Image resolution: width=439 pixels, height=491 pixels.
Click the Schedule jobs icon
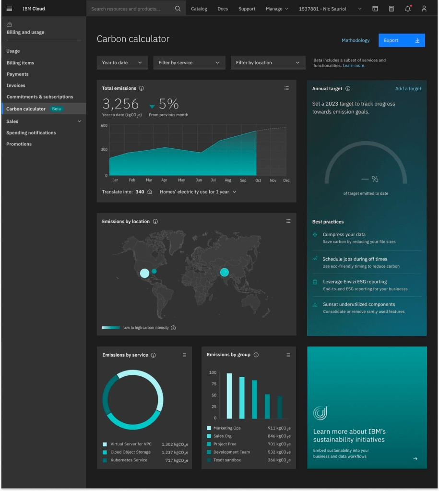pyautogui.click(x=315, y=259)
